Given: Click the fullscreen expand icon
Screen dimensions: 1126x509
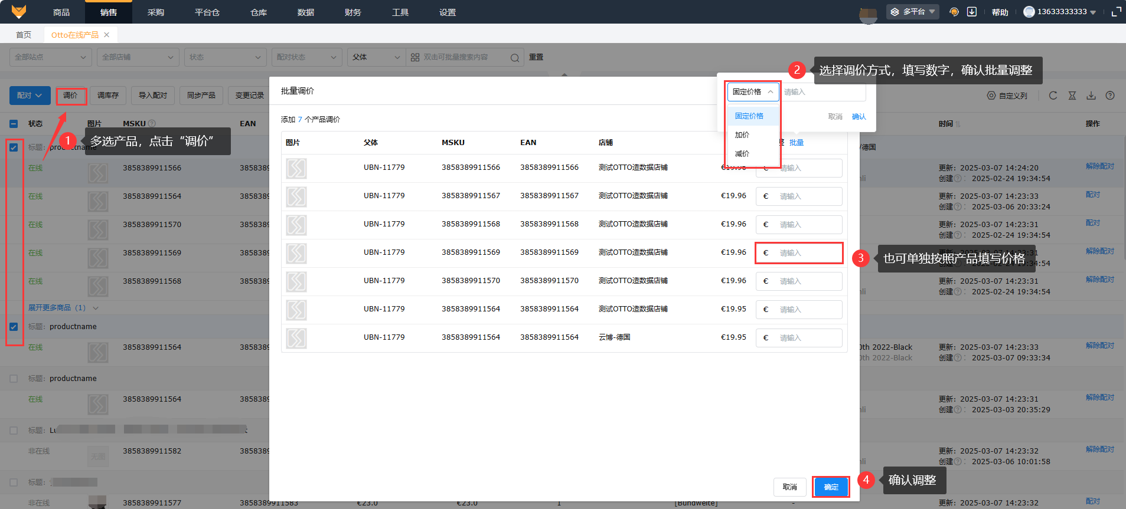Looking at the screenshot, I should point(1116,12).
